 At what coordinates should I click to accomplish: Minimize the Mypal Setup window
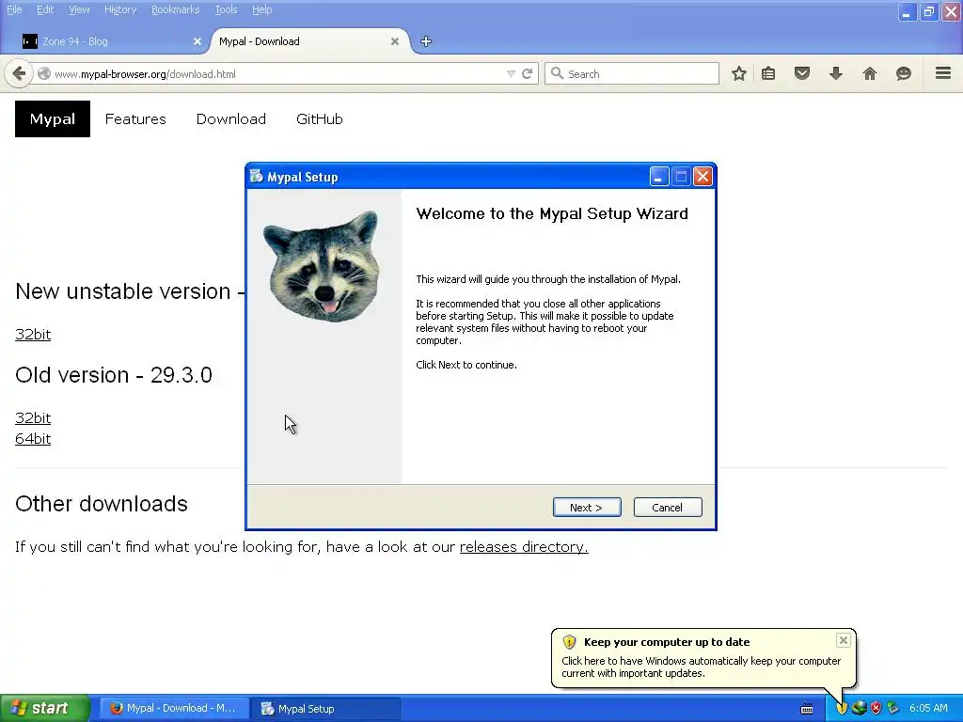point(659,177)
